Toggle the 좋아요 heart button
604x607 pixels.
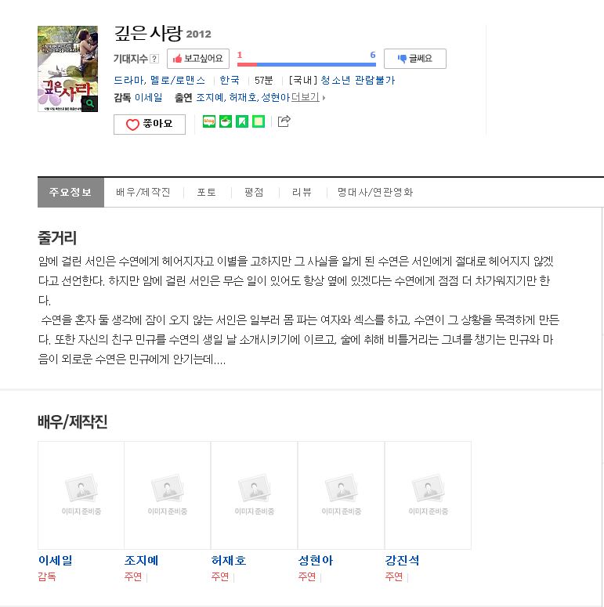[x=150, y=125]
